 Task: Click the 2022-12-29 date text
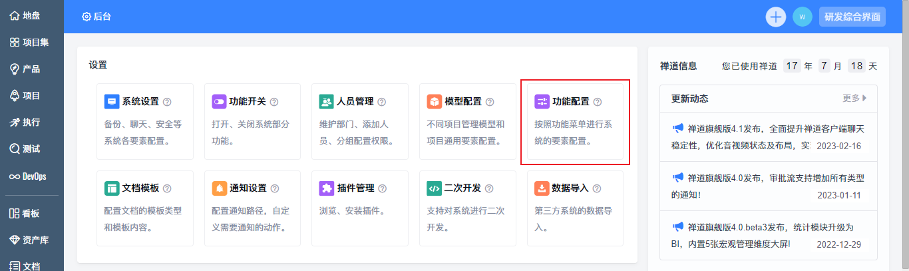tap(839, 244)
